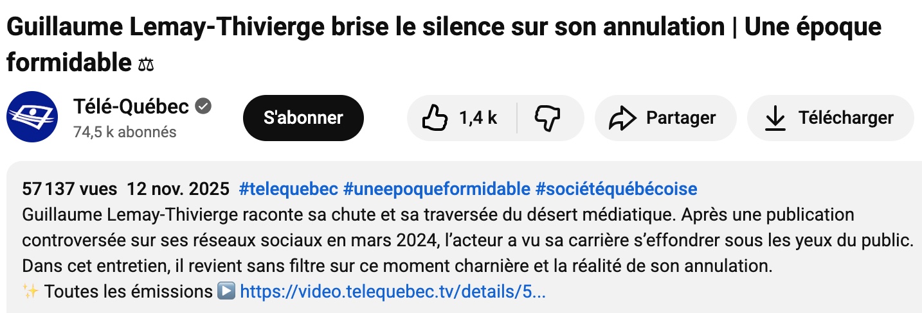Viewport: 922px width, 313px height.
Task: Click the sparkles emoji before Toutes les émissions
Action: (30, 292)
